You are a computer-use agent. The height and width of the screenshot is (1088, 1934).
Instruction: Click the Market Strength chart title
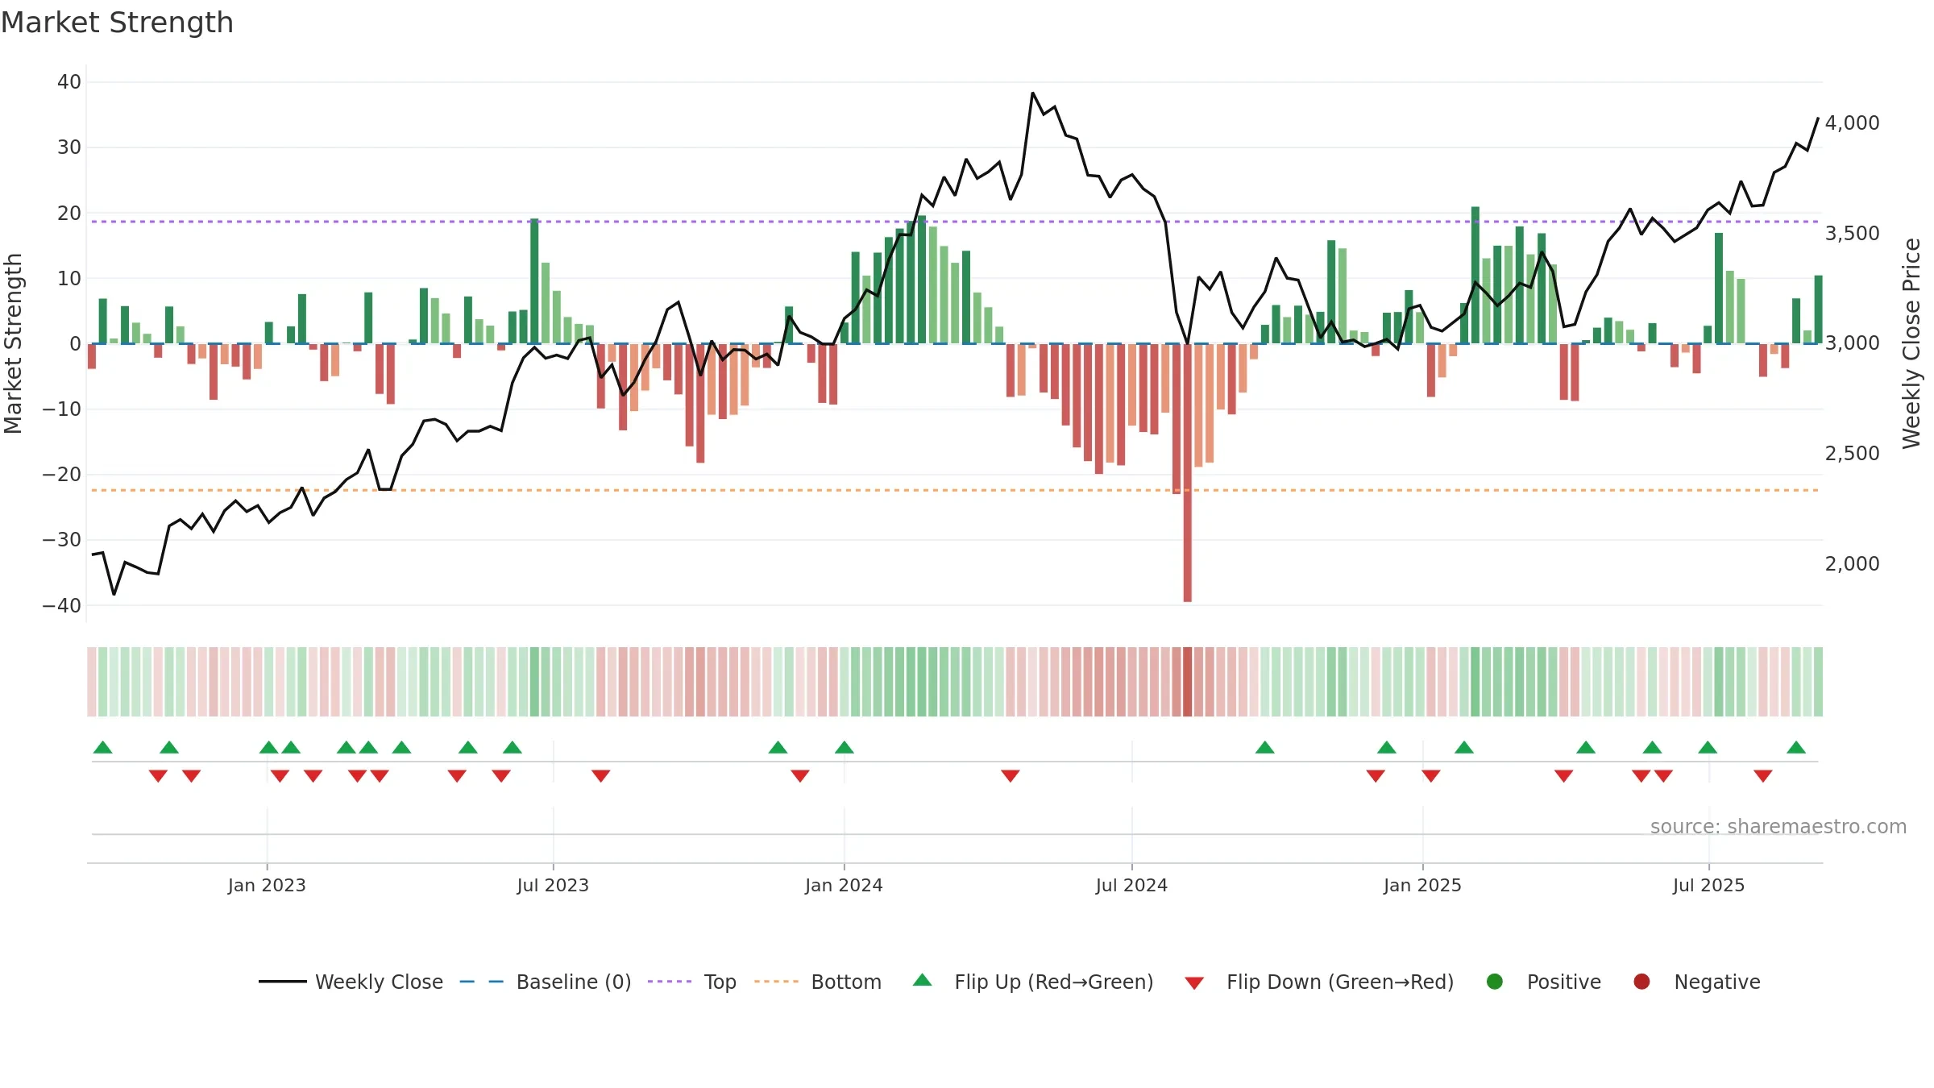[117, 23]
